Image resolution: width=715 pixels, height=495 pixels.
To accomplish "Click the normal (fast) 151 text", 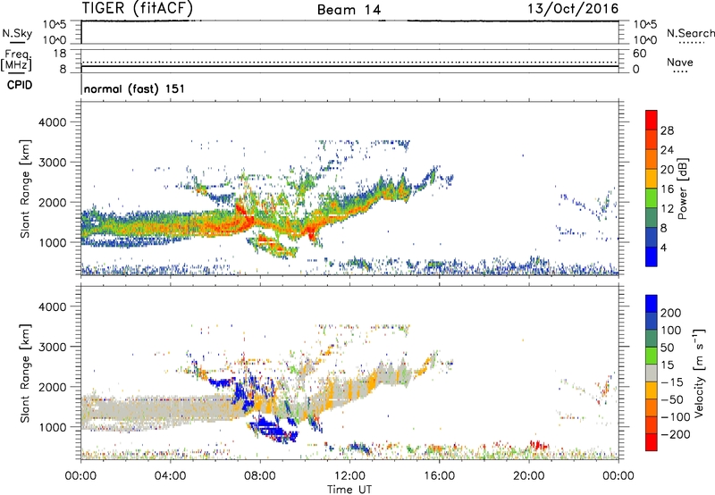I will click(x=135, y=88).
